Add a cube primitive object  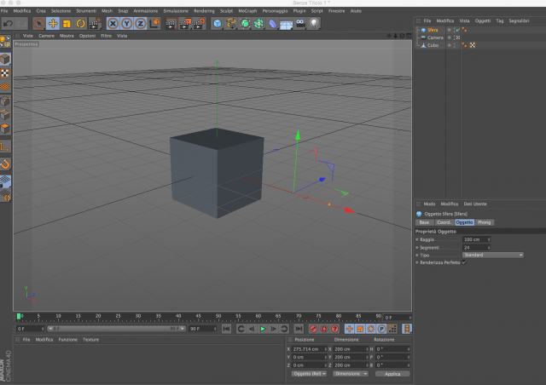tap(218, 24)
